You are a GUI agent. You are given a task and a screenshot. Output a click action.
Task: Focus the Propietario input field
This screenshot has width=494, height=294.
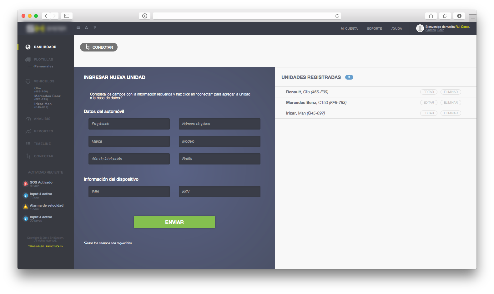[129, 124]
